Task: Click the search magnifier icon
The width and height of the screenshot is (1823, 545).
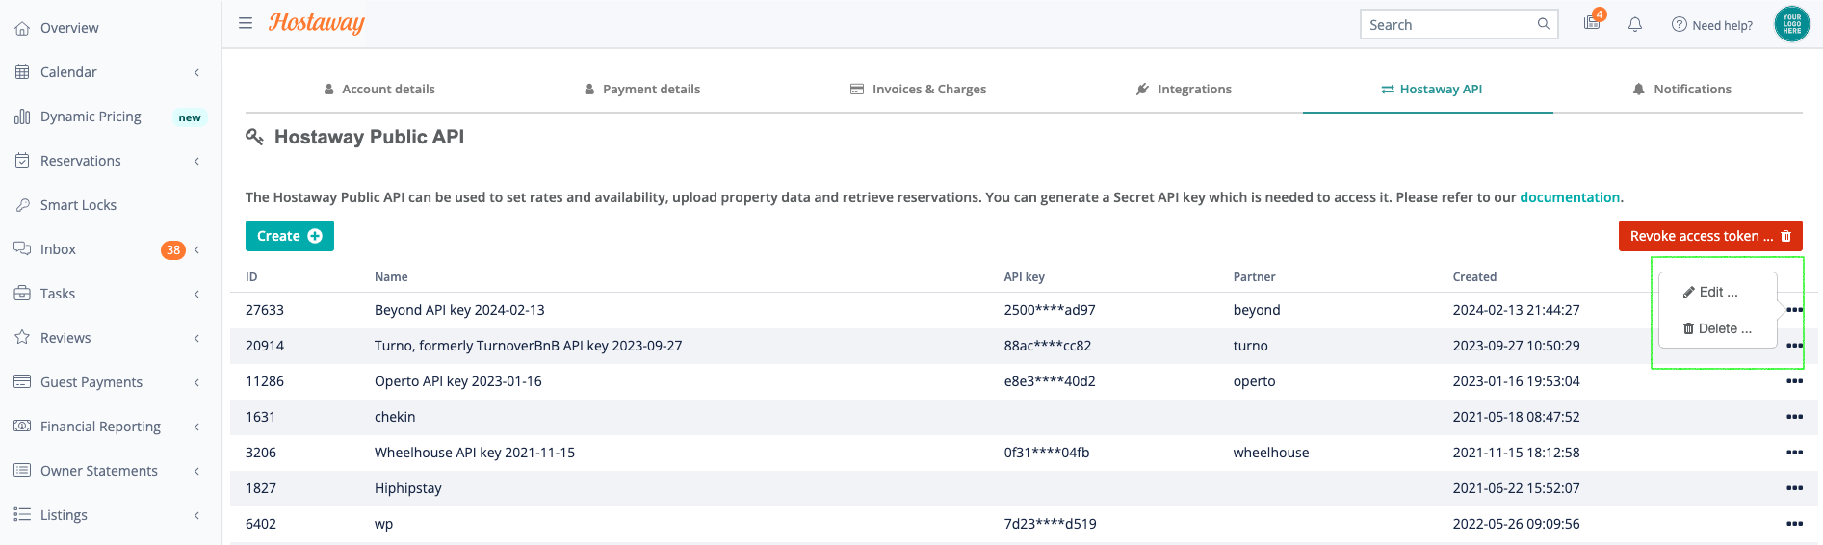Action: [1543, 24]
